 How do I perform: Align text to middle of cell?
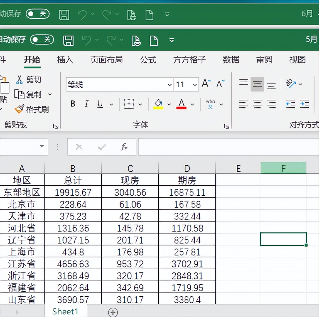pyautogui.click(x=257, y=84)
